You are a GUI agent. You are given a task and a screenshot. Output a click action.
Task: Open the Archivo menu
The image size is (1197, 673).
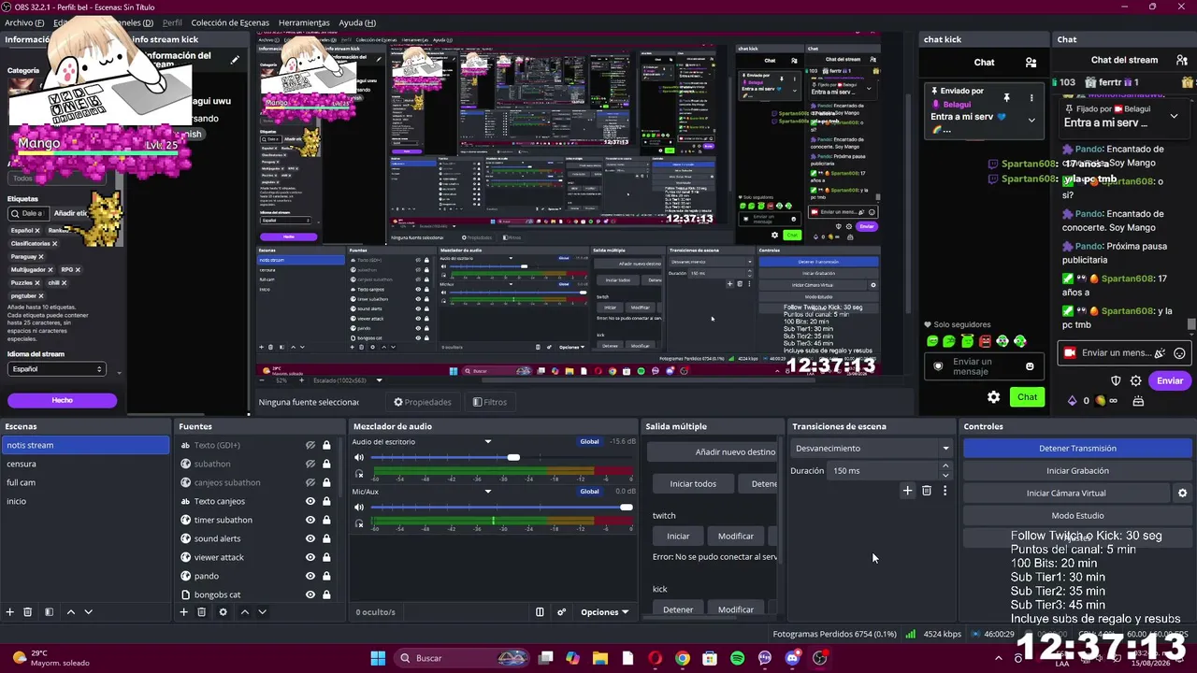pos(24,22)
